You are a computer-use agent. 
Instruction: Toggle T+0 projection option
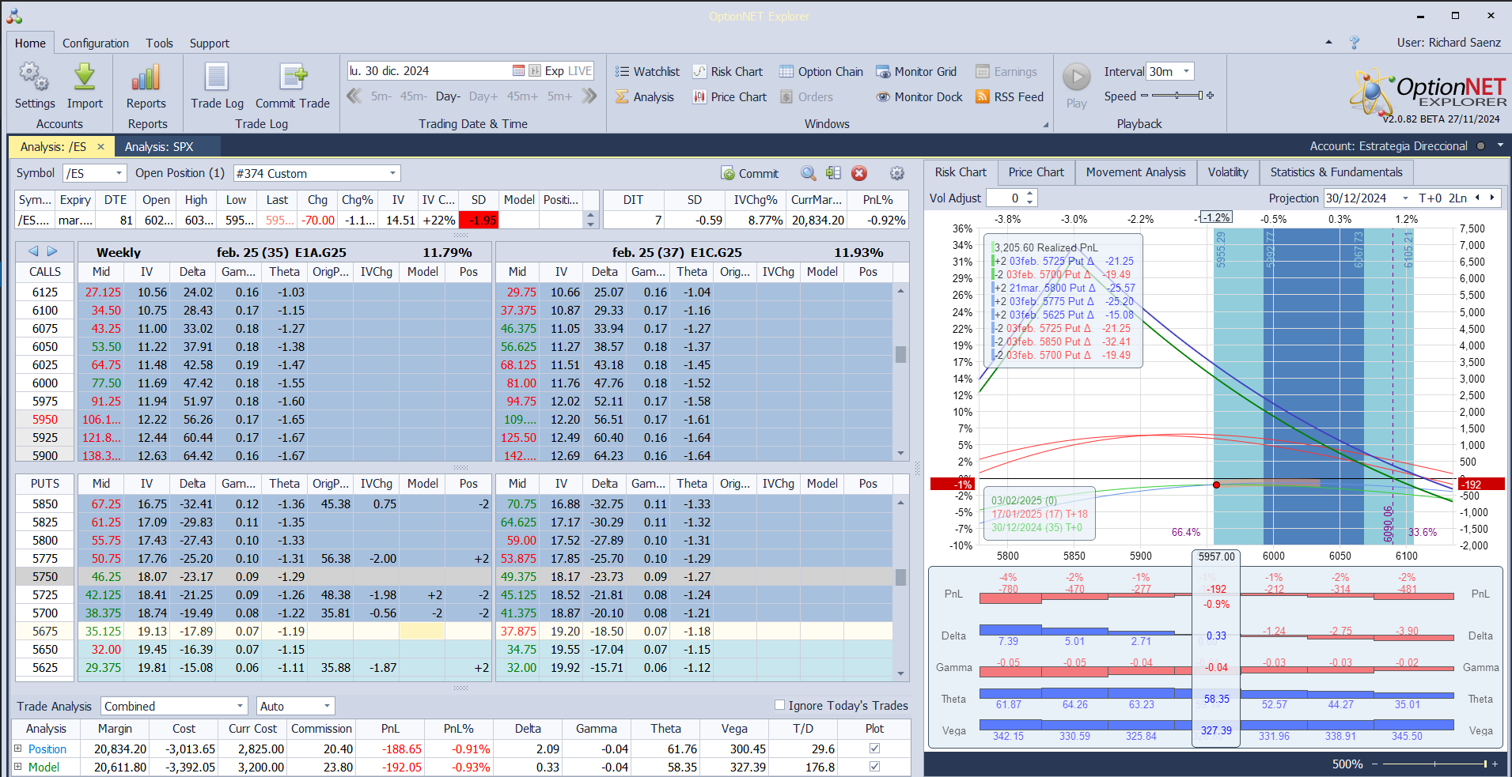(x=1431, y=198)
